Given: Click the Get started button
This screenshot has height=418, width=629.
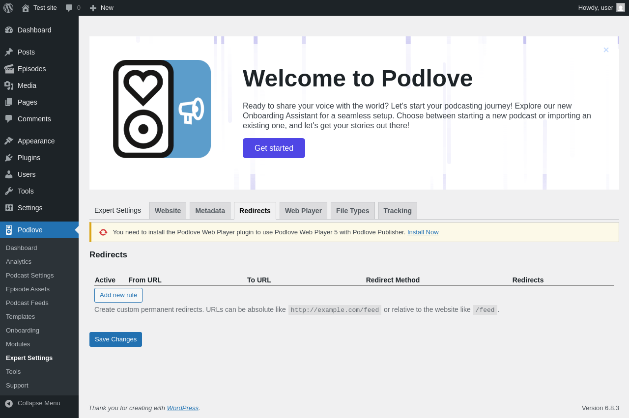Looking at the screenshot, I should (274, 148).
